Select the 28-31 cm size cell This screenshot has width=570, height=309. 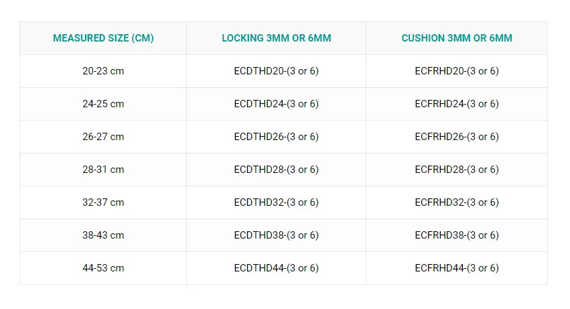coord(103,170)
